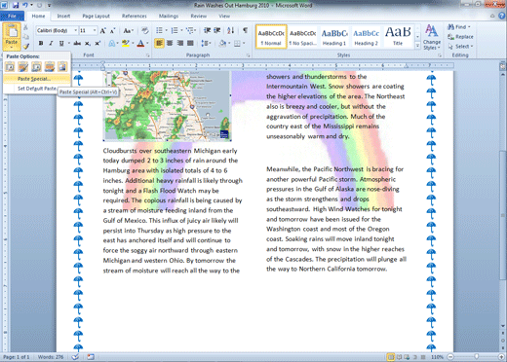Screen dimensions: 507x362
Task: Open the Page Layout ribbon tab
Action: click(x=96, y=16)
